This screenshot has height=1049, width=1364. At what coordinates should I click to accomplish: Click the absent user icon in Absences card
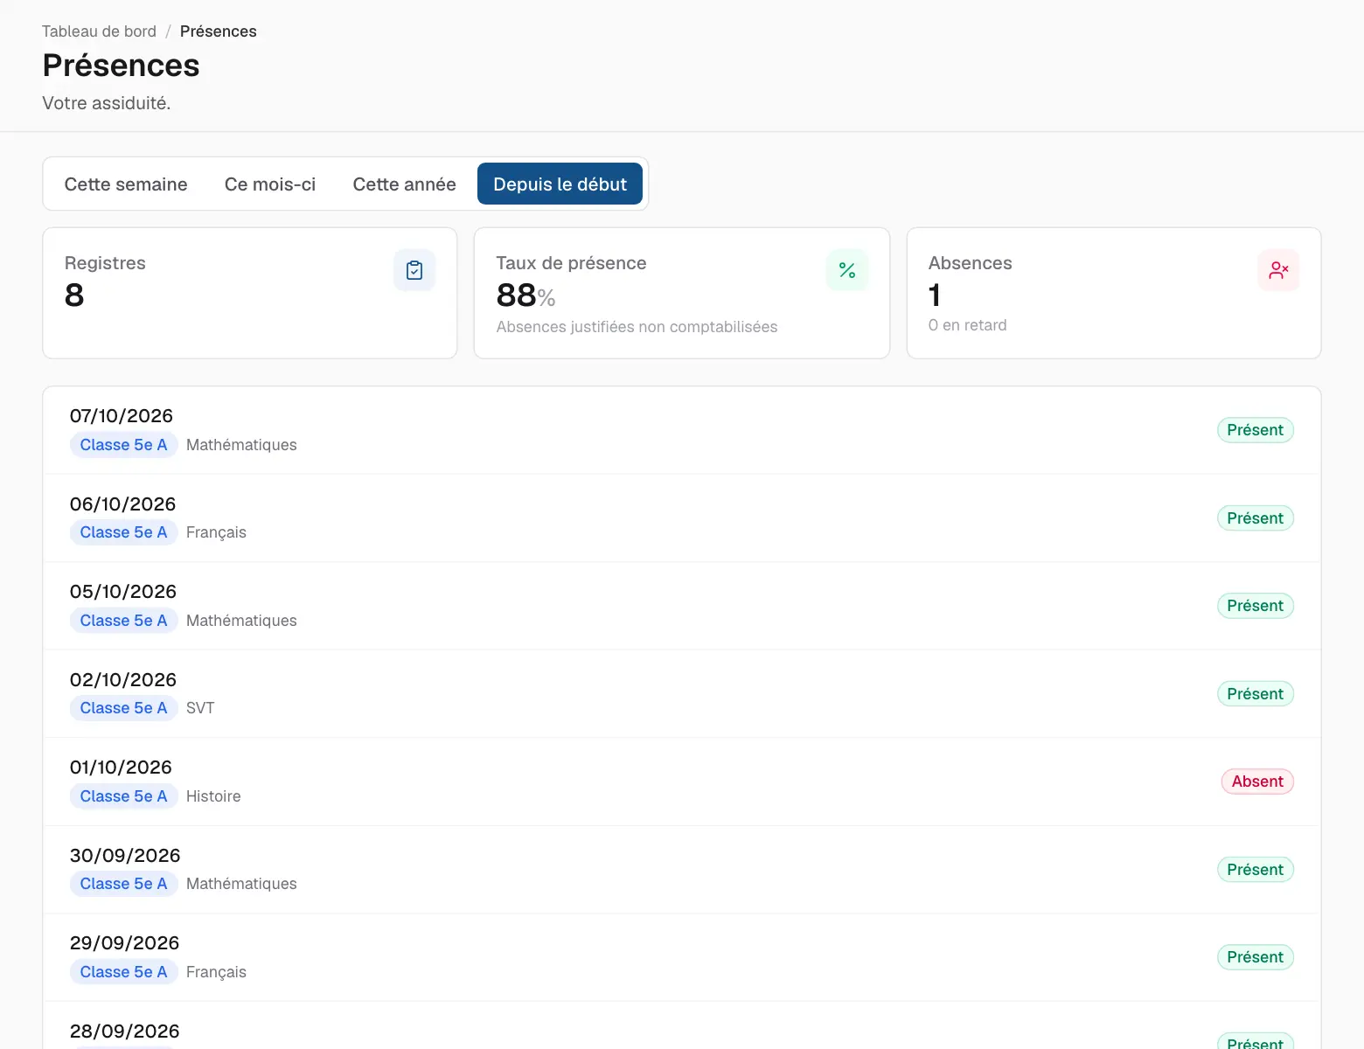(1278, 270)
